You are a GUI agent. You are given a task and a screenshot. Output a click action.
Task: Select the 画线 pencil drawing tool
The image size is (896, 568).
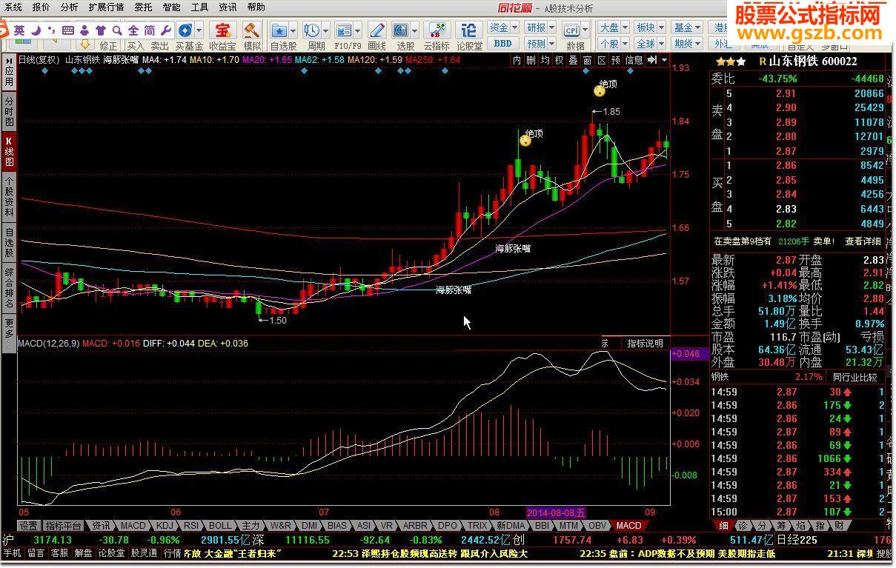pyautogui.click(x=376, y=30)
